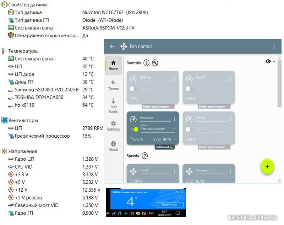Open the Curve dropdown on the Fan #3 card

coord(214,129)
